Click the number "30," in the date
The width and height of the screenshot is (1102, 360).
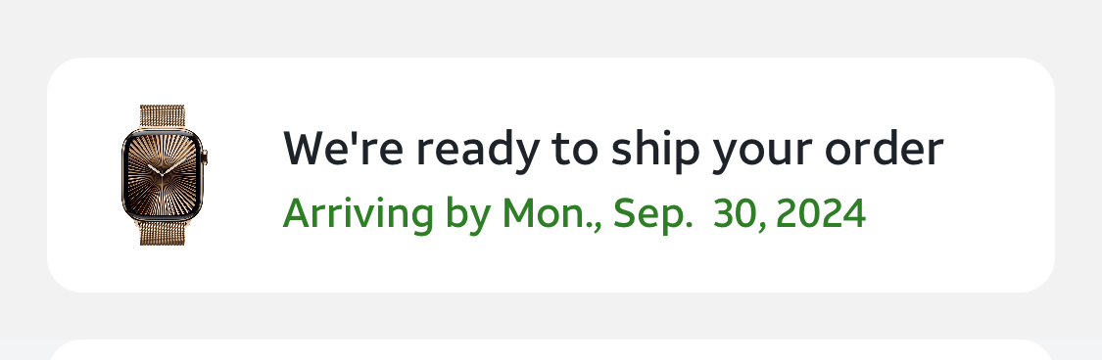[741, 214]
